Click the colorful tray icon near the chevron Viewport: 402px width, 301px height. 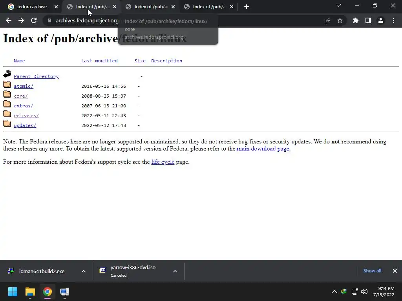[x=344, y=291]
